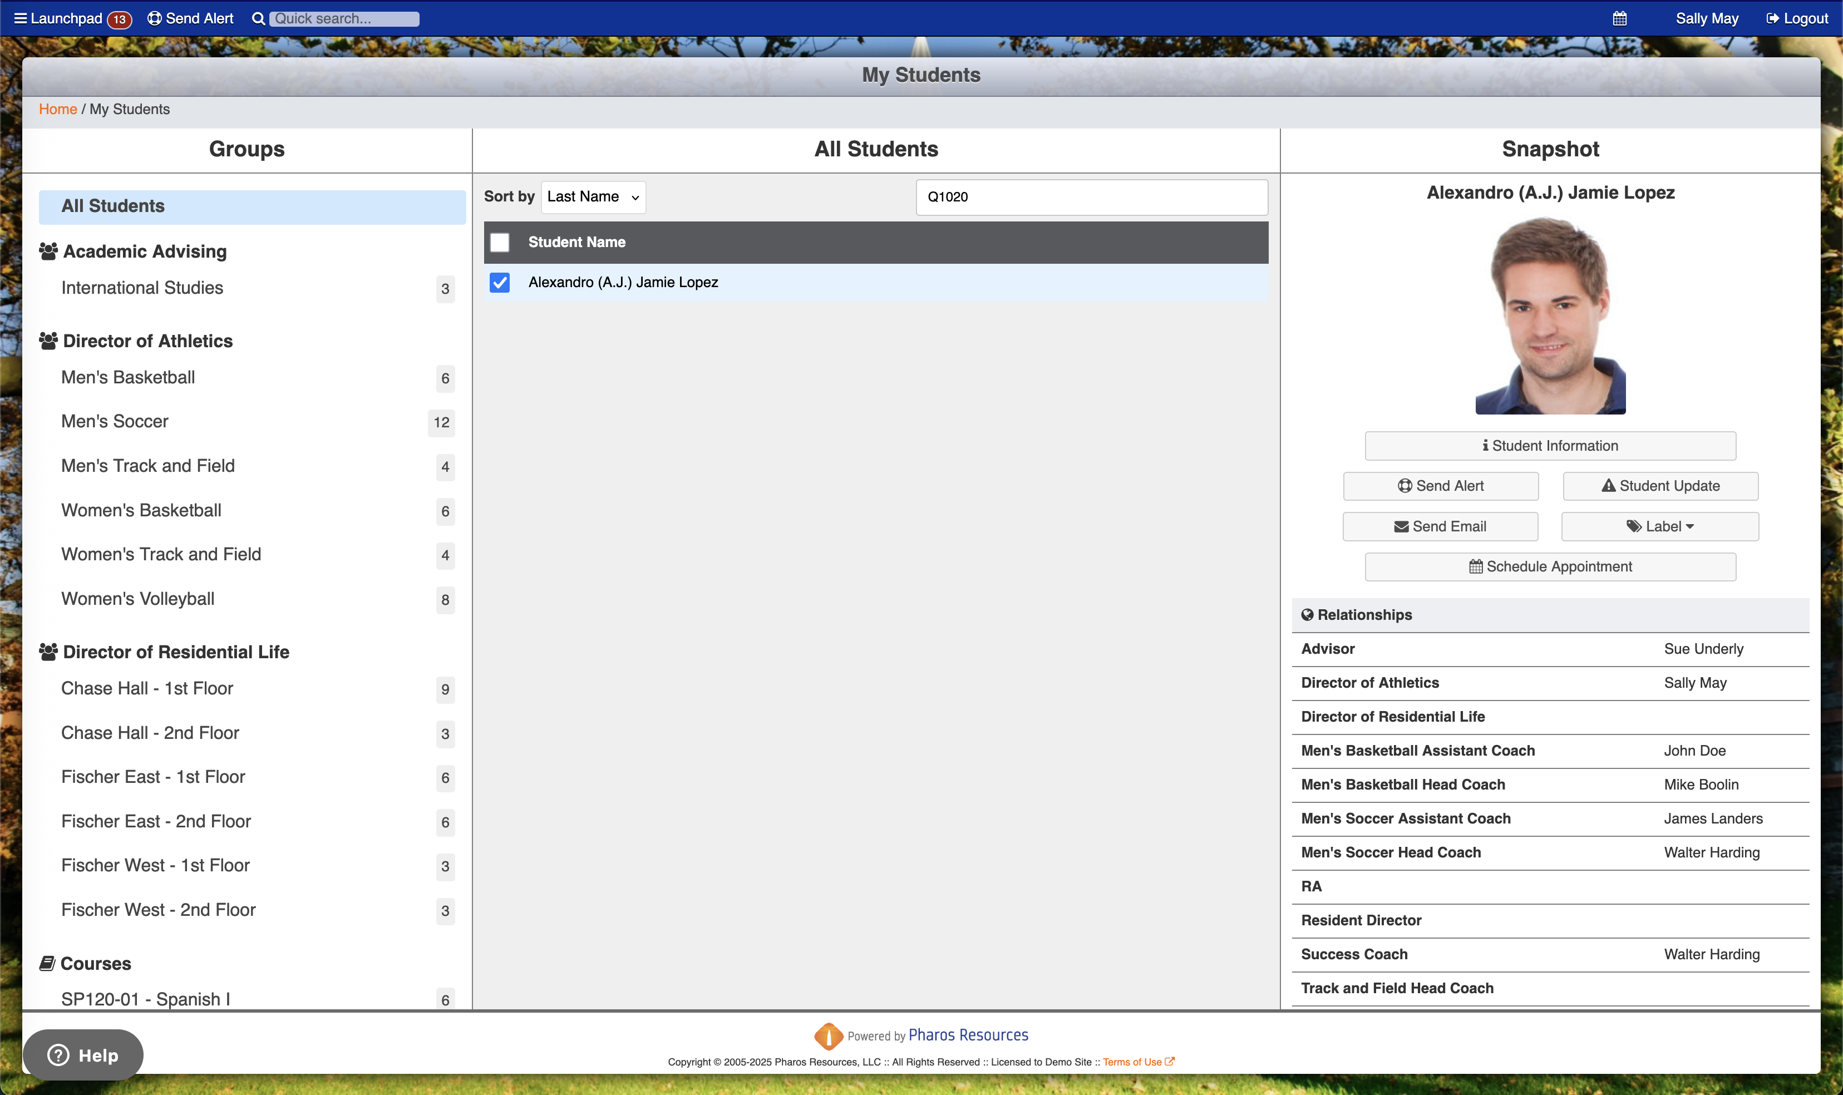The height and width of the screenshot is (1095, 1843).
Task: Click the Alexandro Lopez profile photo
Action: 1550,315
